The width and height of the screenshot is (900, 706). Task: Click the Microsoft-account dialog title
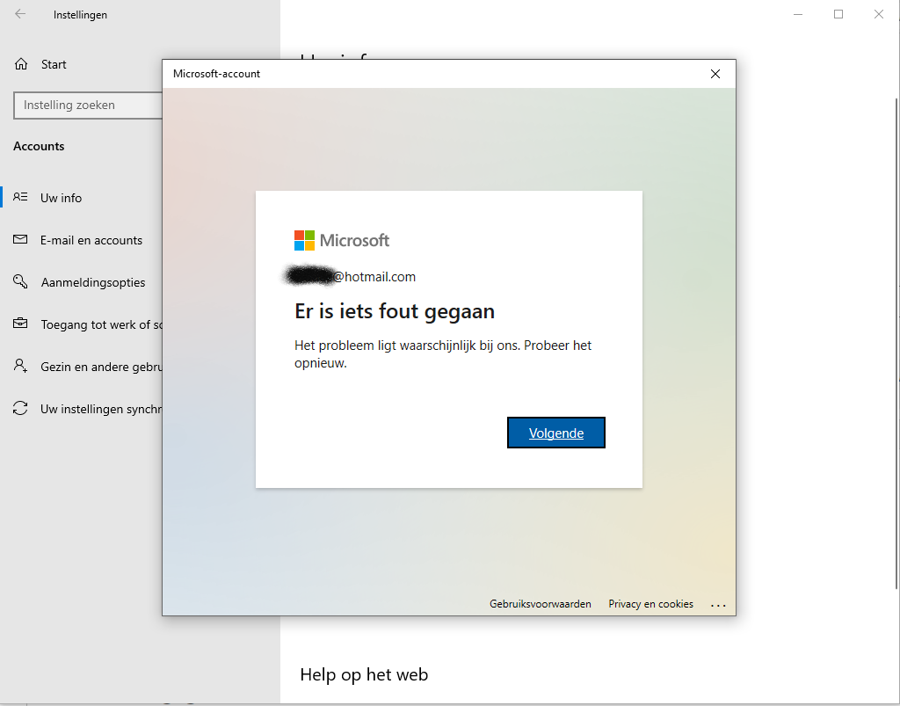216,74
